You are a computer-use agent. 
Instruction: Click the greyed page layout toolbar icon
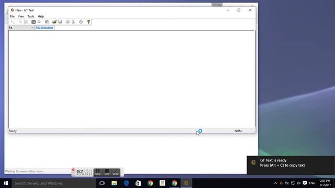(x=26, y=22)
